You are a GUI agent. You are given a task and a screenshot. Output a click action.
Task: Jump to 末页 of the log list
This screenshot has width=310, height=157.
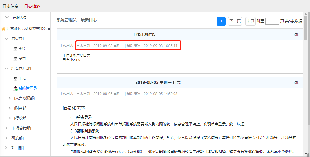[x=250, y=21]
